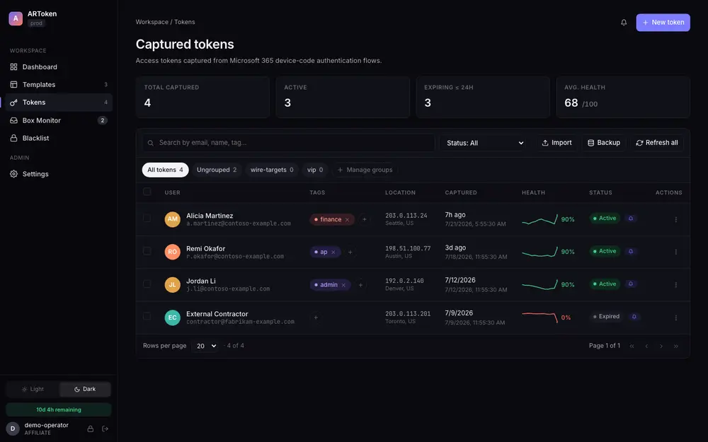Click Workspace in the breadcrumb
This screenshot has width=708, height=442.
click(152, 22)
